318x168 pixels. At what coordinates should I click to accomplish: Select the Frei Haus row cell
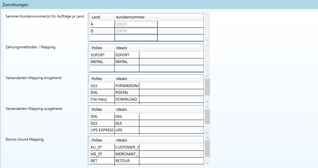[102, 99]
